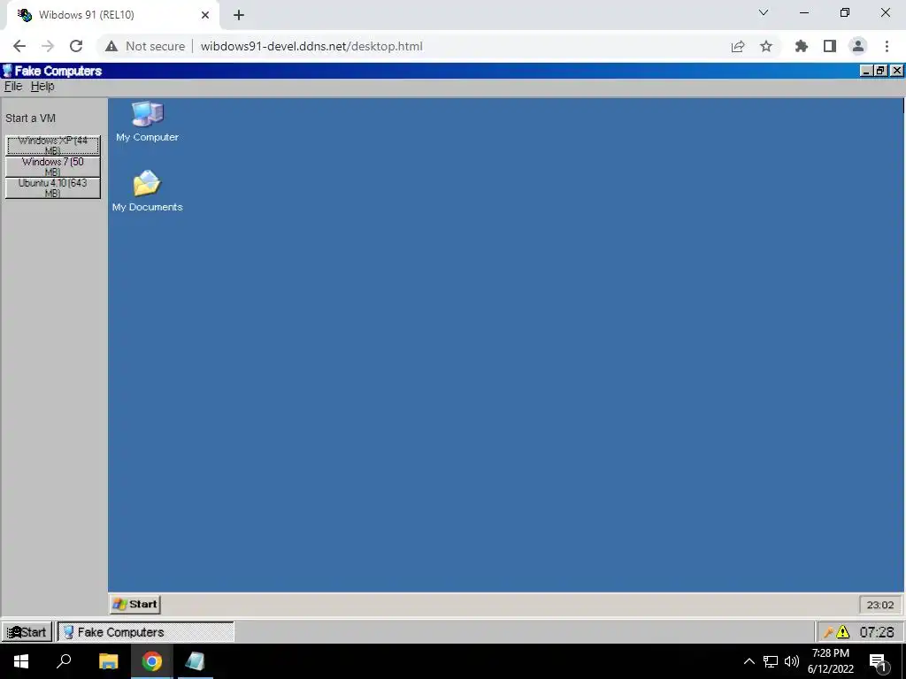Minimize the Fake Computers window
The image size is (906, 679).
[x=865, y=71]
